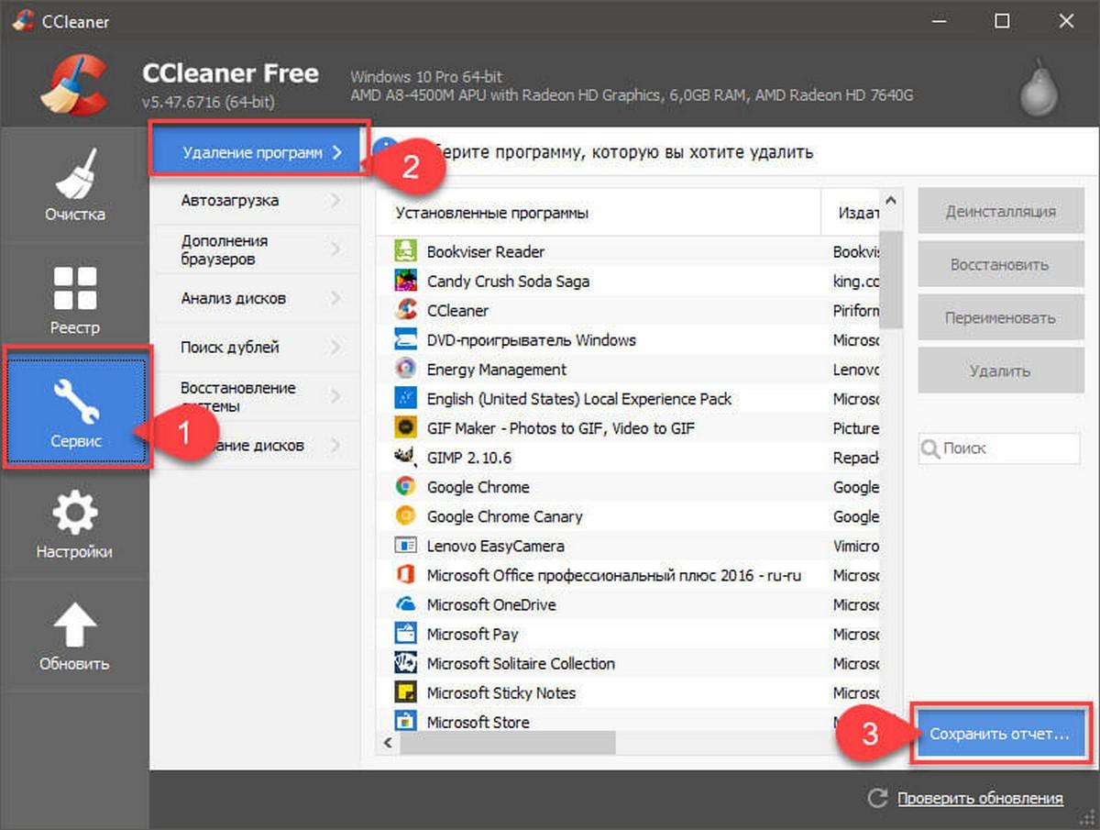The height and width of the screenshot is (830, 1100).
Task: Select the GIMP 2.10.6 program icon
Action: point(405,457)
